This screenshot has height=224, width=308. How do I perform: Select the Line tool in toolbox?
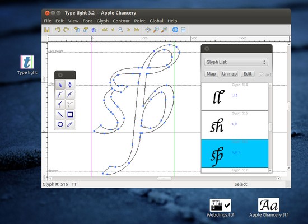(x=60, y=114)
